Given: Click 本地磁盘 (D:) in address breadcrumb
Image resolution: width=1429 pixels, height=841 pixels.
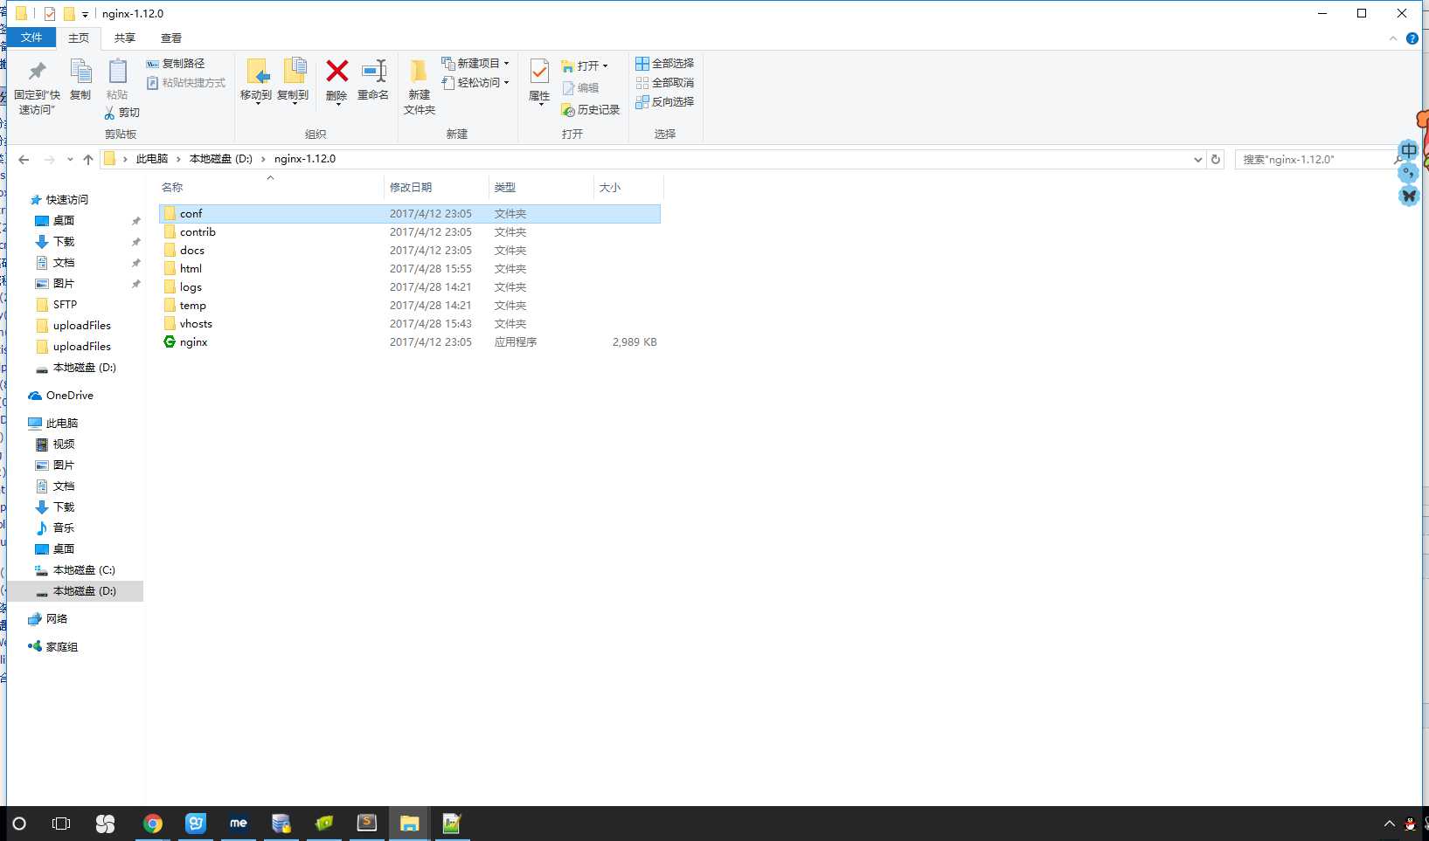Looking at the screenshot, I should pyautogui.click(x=221, y=159).
